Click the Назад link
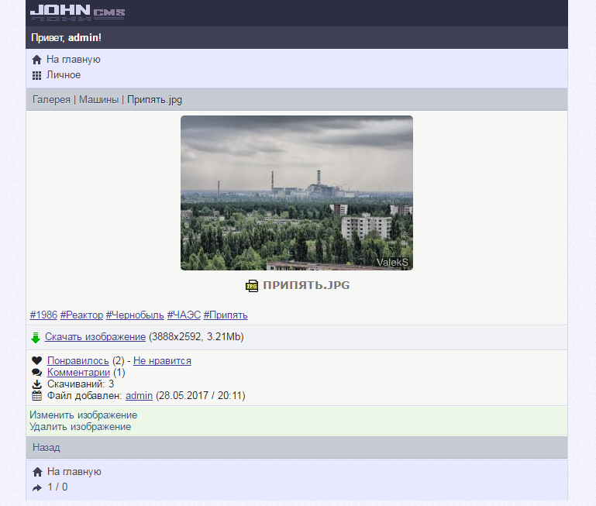596x506 pixels. pos(47,447)
